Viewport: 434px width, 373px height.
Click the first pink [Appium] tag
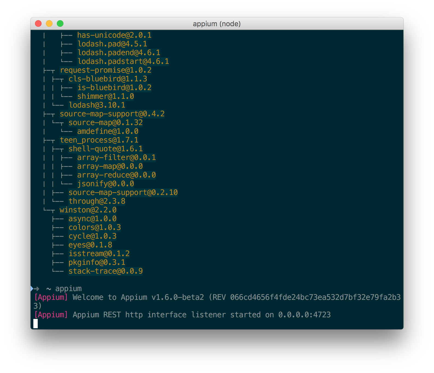pyautogui.click(x=51, y=297)
